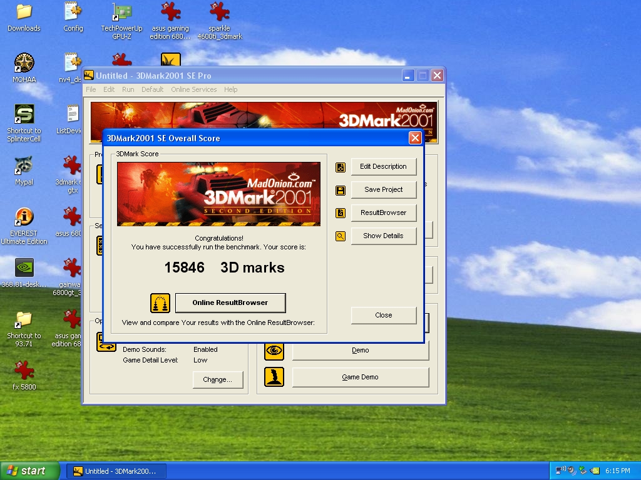Launch Shortcut to SplinterCell icon
The image size is (641, 480).
(x=24, y=124)
